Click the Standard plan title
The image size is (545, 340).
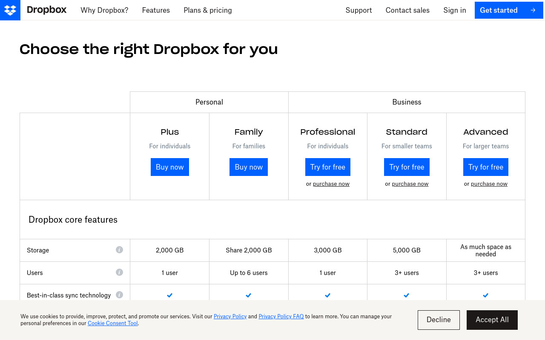(407, 132)
